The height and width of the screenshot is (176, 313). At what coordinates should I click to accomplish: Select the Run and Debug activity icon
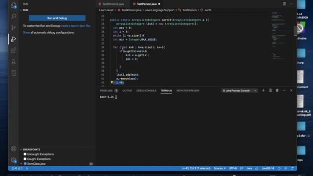pos(13,39)
